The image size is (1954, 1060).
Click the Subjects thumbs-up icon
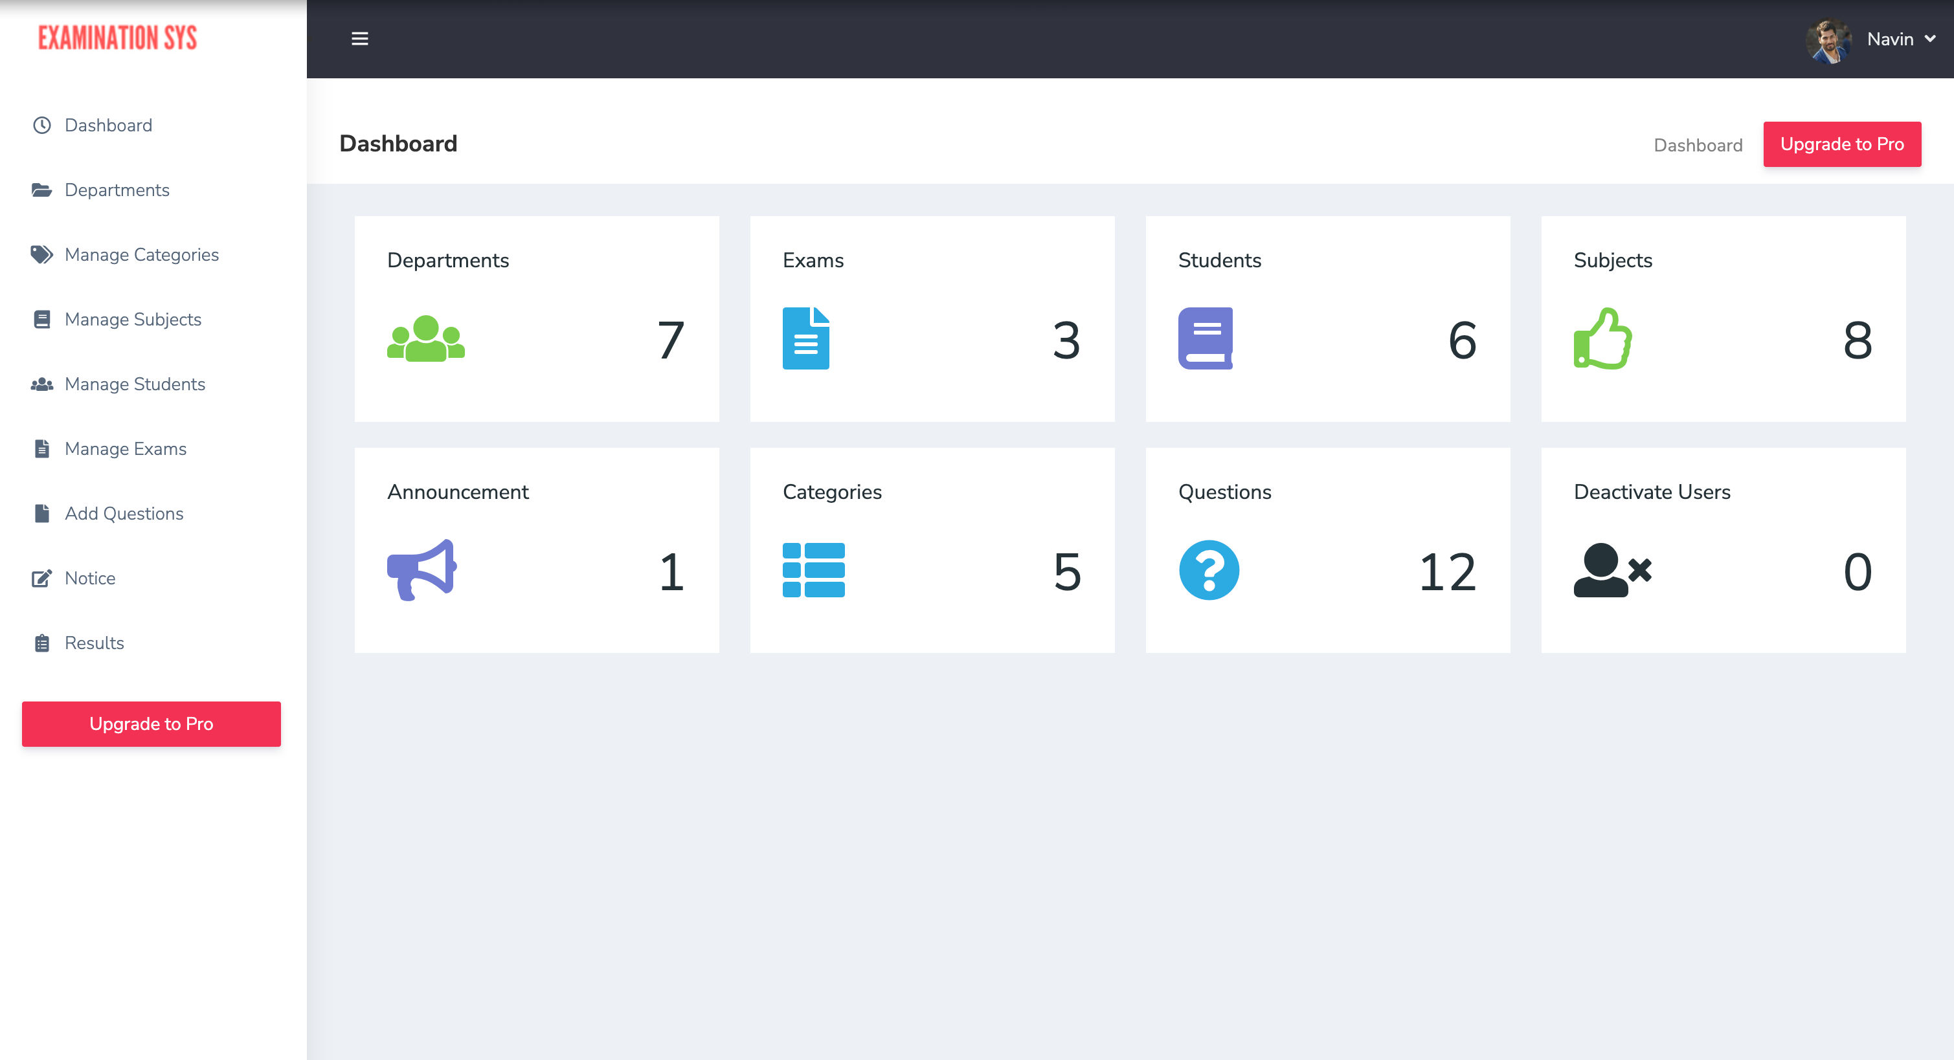(1602, 340)
